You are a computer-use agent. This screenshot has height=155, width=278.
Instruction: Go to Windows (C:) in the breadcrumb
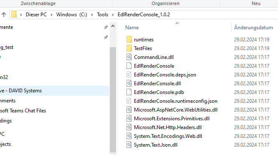[x=72, y=15]
